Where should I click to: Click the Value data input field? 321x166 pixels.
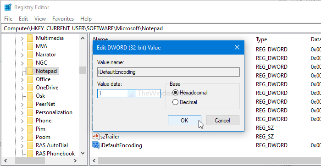[129, 94]
